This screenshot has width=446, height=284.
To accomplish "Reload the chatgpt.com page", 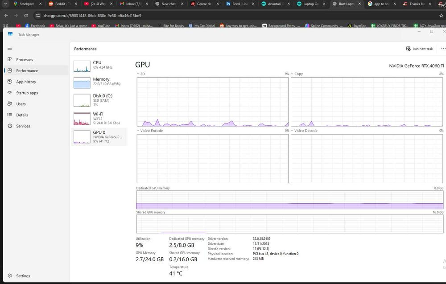I will 26,16.
